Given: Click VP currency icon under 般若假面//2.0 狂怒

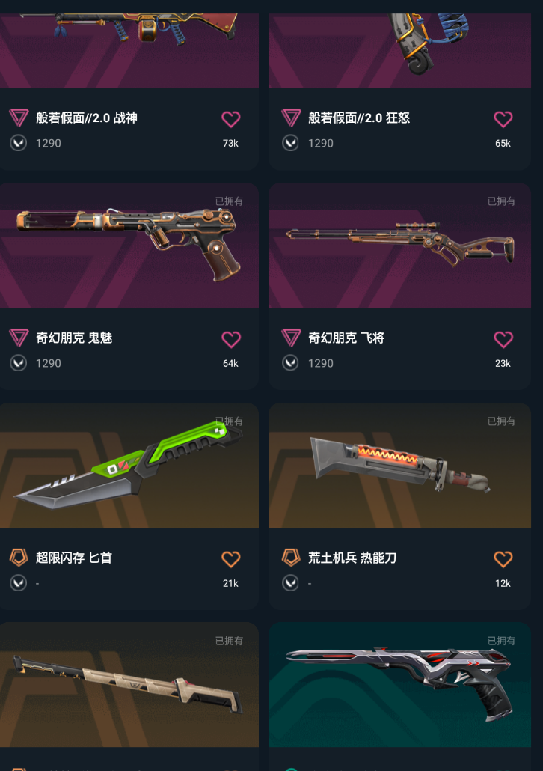Looking at the screenshot, I should coord(290,143).
